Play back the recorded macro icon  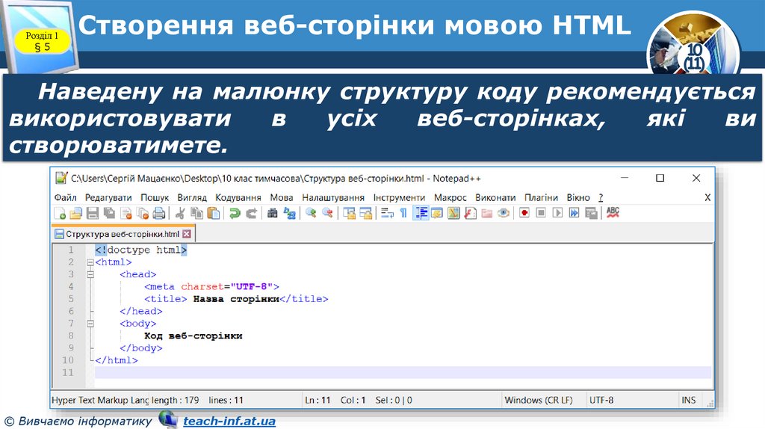coord(557,213)
